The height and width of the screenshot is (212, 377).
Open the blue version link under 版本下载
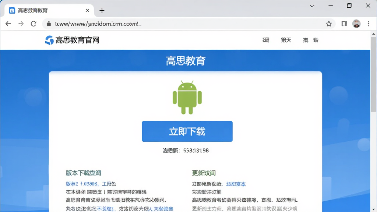click(x=82, y=184)
